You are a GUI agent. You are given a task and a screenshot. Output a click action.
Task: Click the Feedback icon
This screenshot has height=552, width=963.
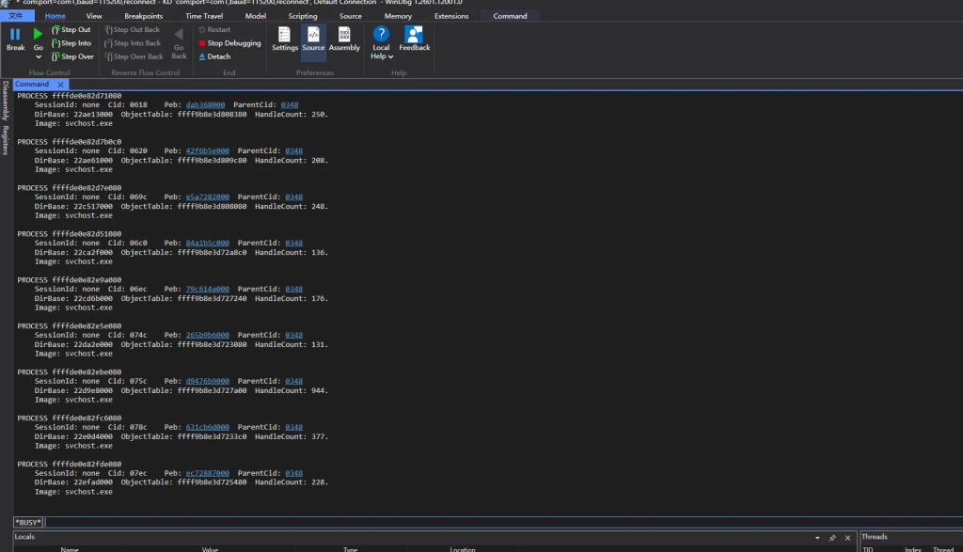(414, 39)
